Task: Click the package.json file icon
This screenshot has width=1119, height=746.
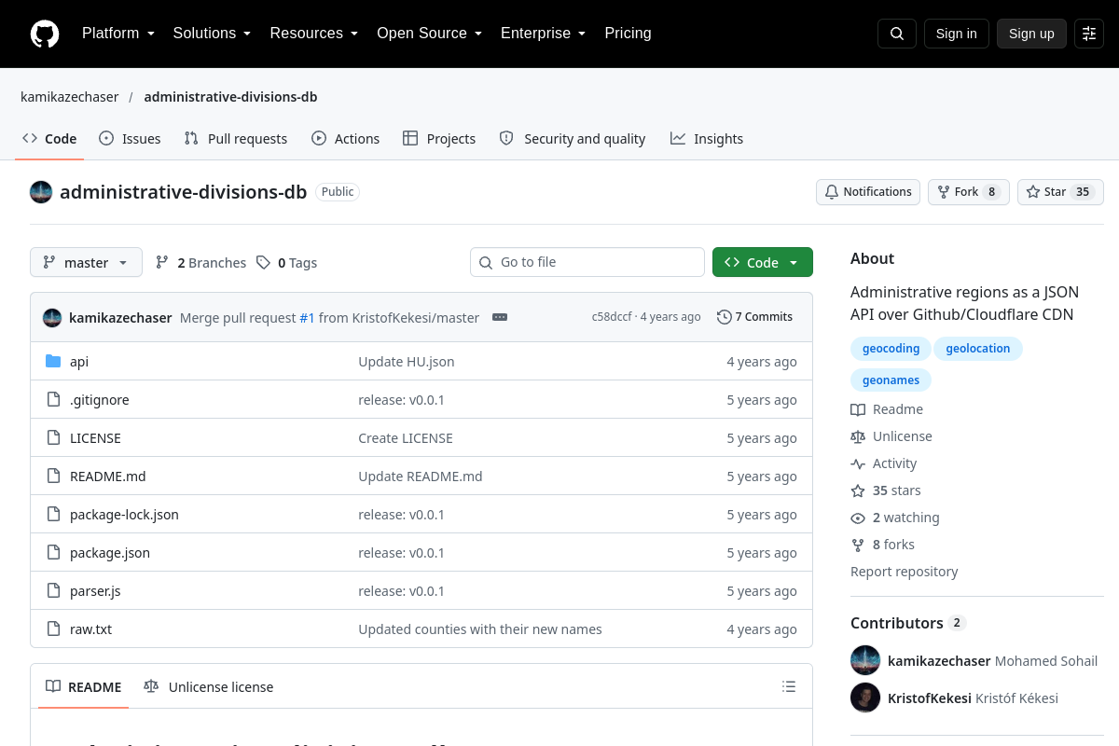Action: point(53,553)
